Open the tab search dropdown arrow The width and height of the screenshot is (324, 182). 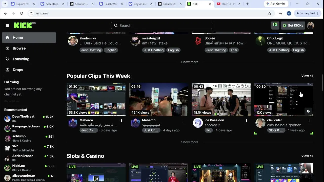[x=5, y=4]
